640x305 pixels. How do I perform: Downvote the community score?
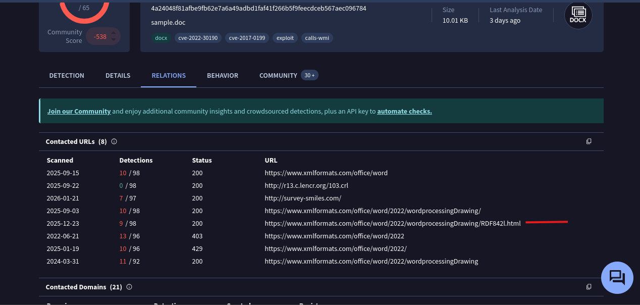(114, 39)
